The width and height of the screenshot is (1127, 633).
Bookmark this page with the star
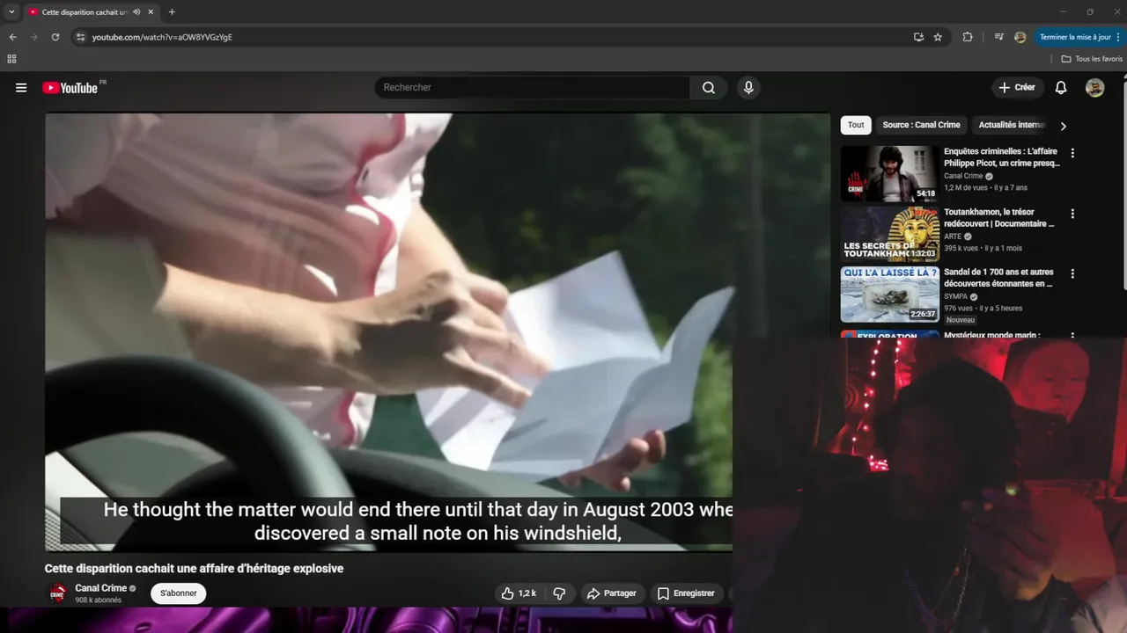pos(938,37)
